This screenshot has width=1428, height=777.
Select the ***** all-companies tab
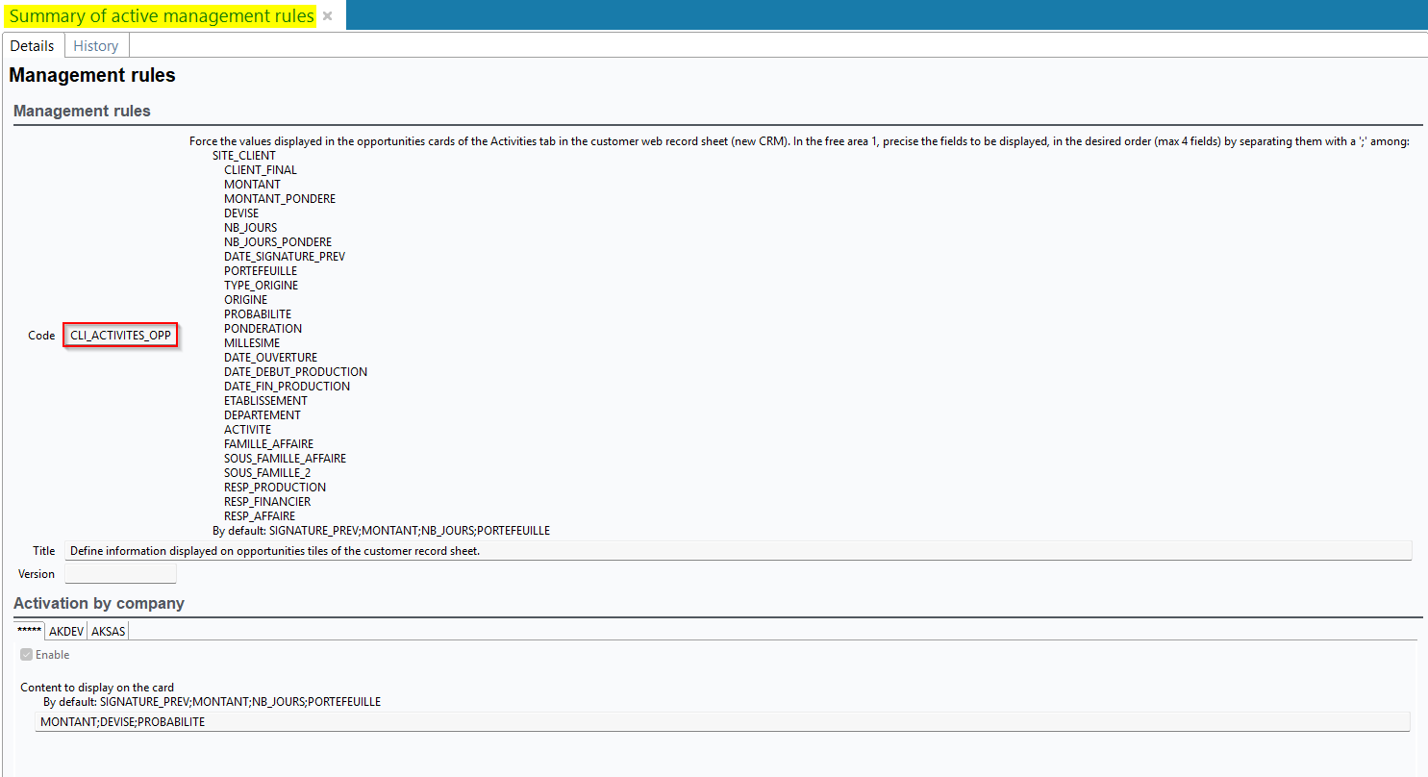pos(30,632)
